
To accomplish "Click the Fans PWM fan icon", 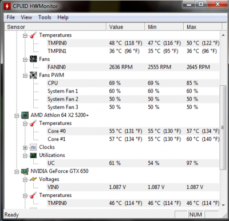I will [x=33, y=75].
